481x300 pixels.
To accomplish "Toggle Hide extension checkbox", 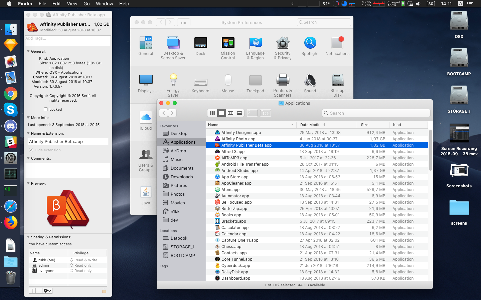I will (31, 150).
